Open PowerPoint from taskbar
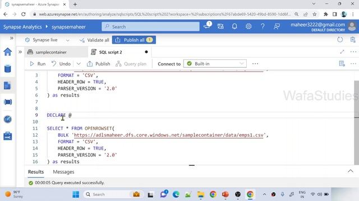 (x=225, y=194)
